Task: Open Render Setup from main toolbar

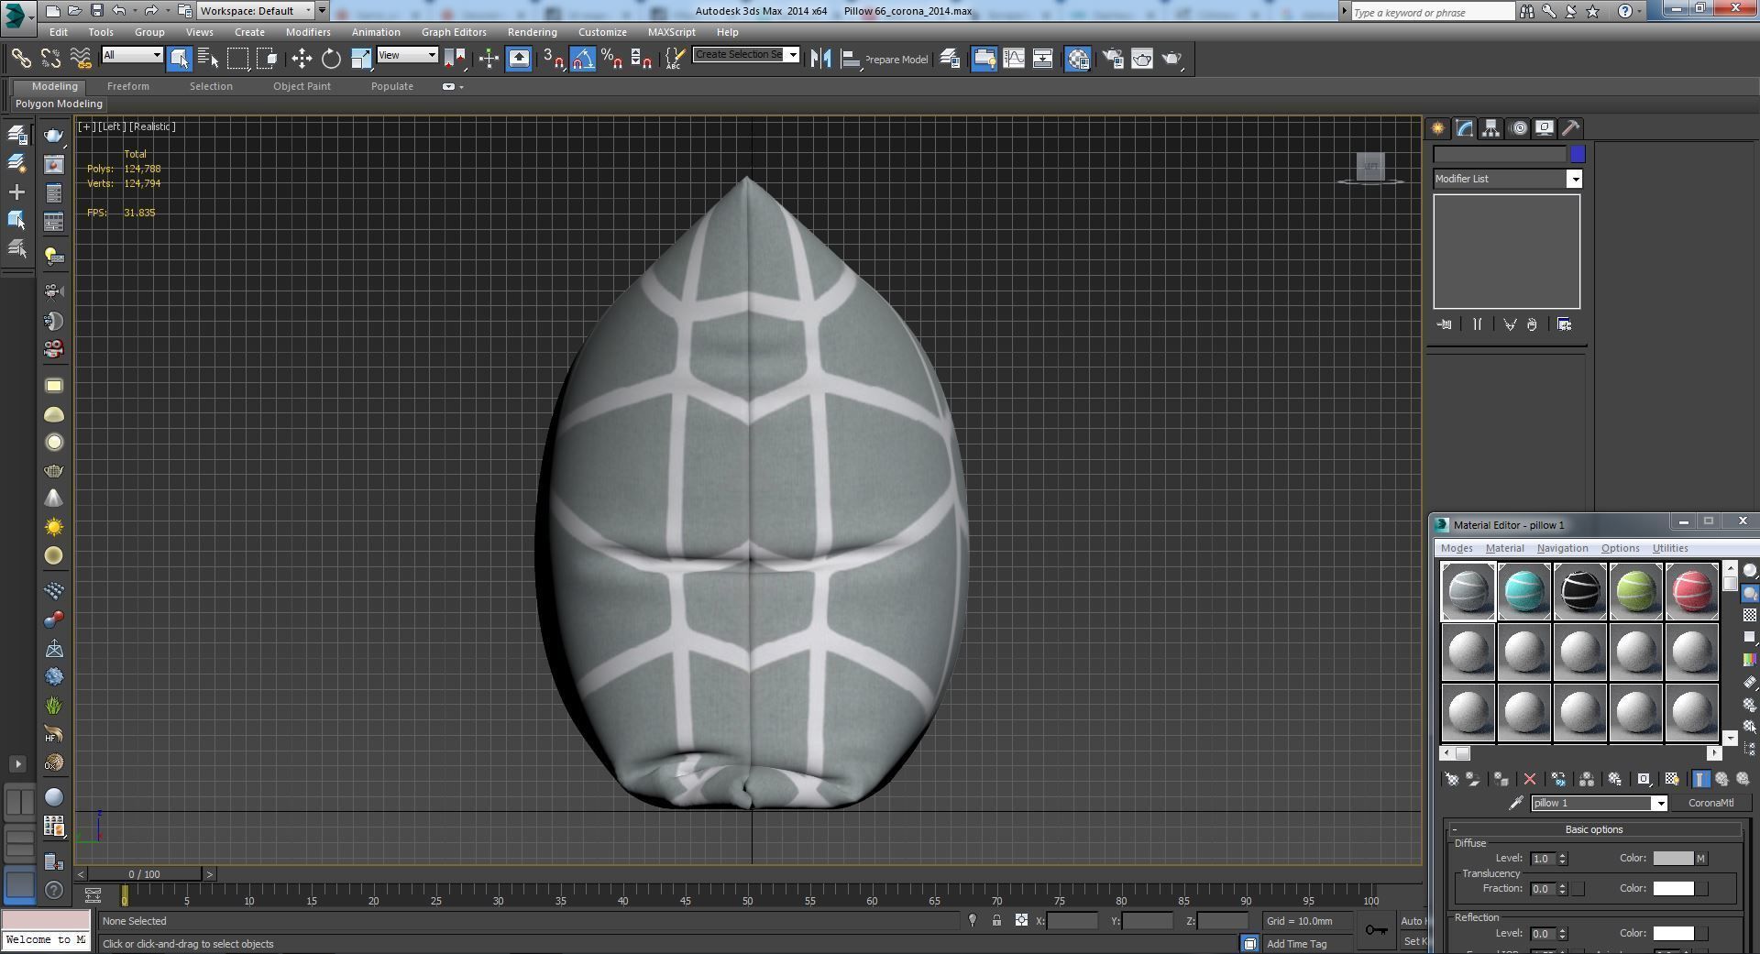Action: tap(1113, 59)
